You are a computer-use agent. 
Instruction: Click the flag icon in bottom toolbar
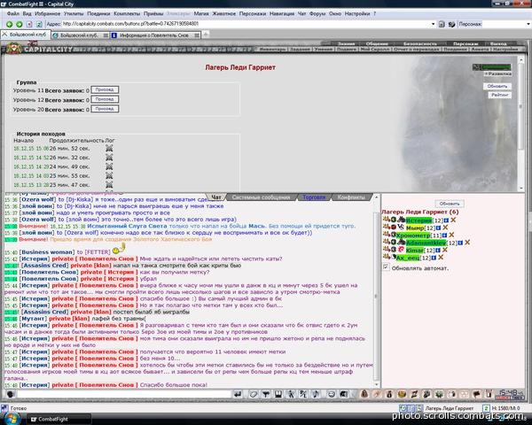coord(476,394)
